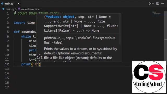The height and width of the screenshot is (94, 167).
Task: Click main.py in the breadcrumb
Action: click(x=10, y=9)
